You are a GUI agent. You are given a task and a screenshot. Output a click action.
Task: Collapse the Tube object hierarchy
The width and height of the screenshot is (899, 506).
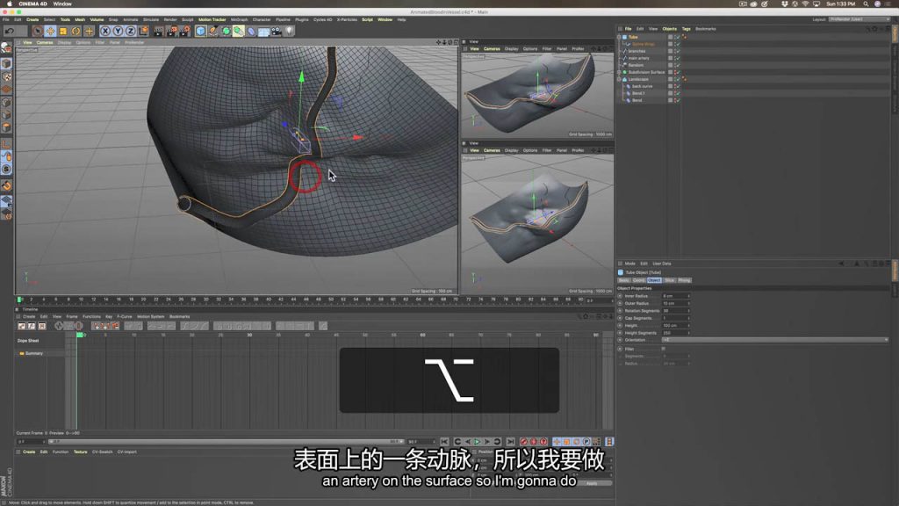619,37
